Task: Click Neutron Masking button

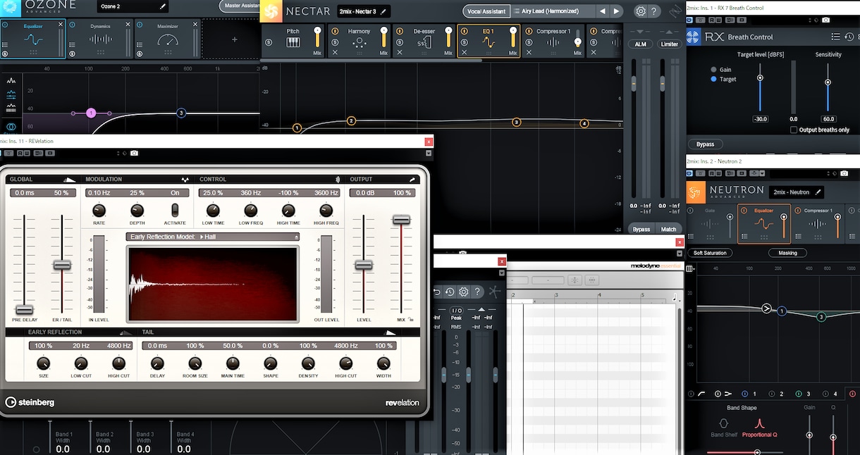Action: (x=787, y=253)
